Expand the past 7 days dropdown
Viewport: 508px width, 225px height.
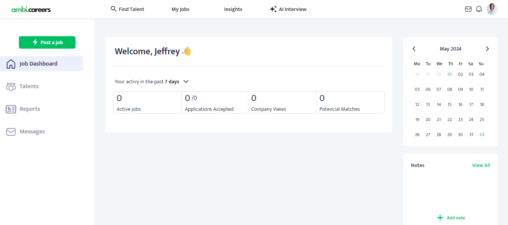coord(186,81)
